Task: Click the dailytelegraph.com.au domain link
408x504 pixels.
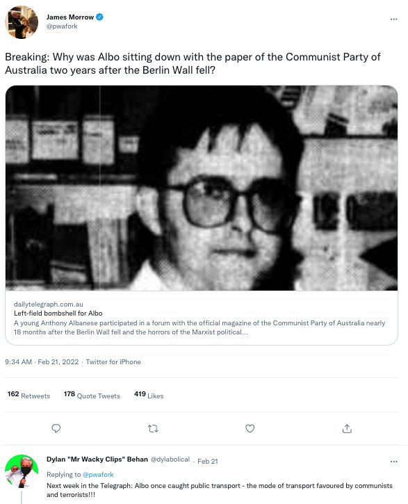Action: coord(49,304)
